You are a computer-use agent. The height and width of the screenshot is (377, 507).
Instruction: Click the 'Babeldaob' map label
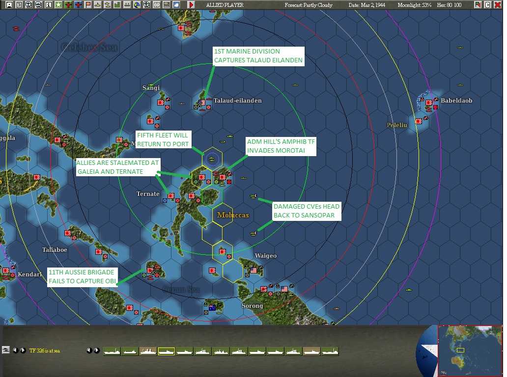(456, 101)
